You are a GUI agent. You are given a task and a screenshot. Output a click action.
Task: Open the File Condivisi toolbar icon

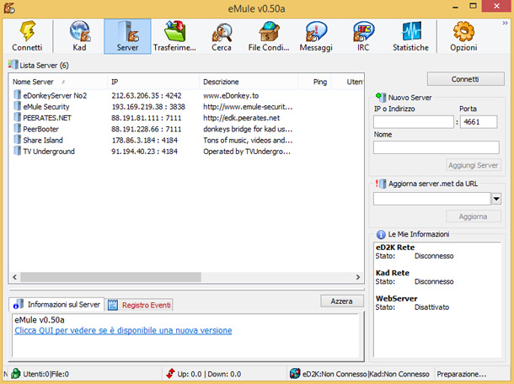click(269, 36)
